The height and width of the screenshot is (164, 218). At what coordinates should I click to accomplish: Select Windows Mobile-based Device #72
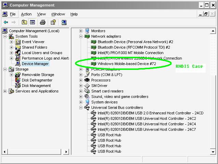click(127, 64)
